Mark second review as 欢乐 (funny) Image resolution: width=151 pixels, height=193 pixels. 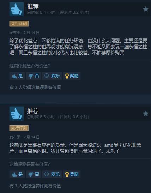52,174
